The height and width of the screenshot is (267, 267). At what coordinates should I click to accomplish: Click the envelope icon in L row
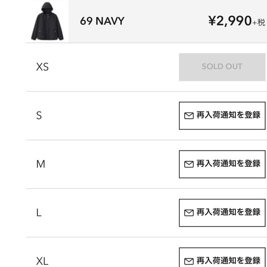coord(189,213)
